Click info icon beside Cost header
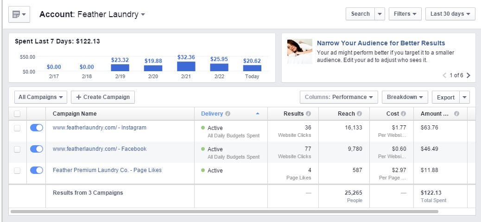481x222 pixels. pyautogui.click(x=404, y=114)
